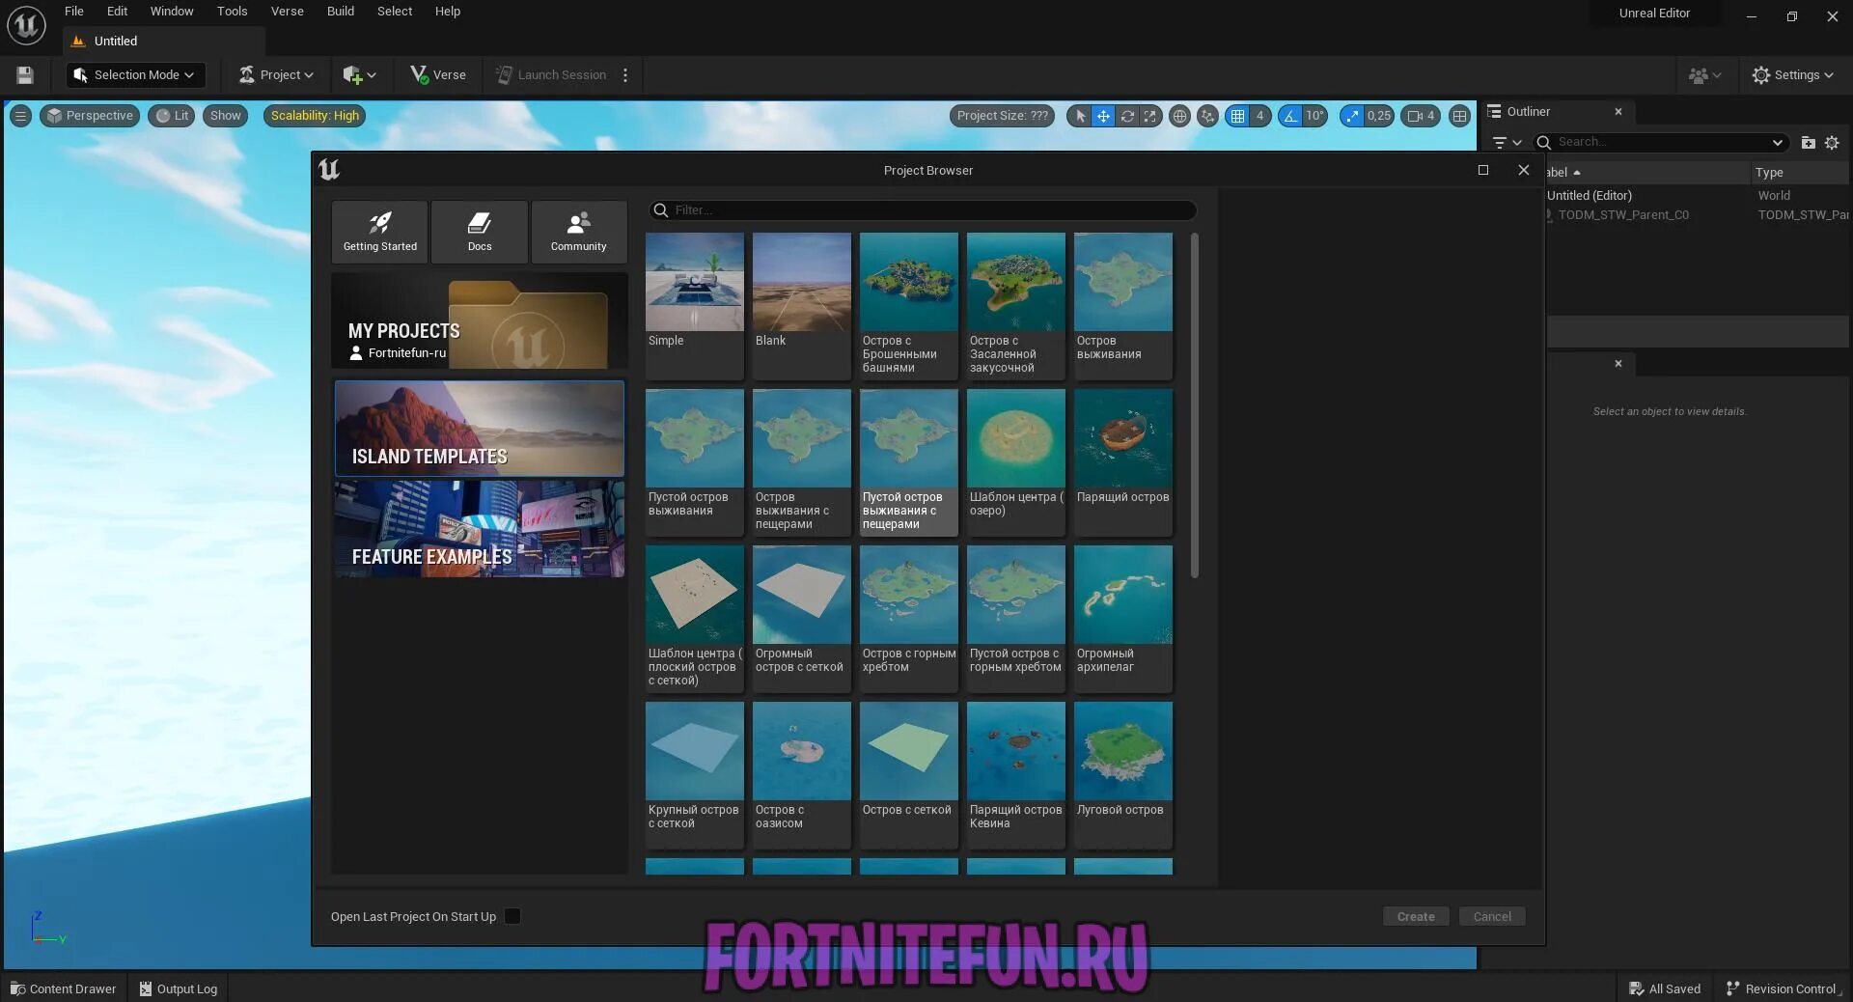The image size is (1853, 1002).
Task: Open viewport layout options icon
Action: (1460, 116)
